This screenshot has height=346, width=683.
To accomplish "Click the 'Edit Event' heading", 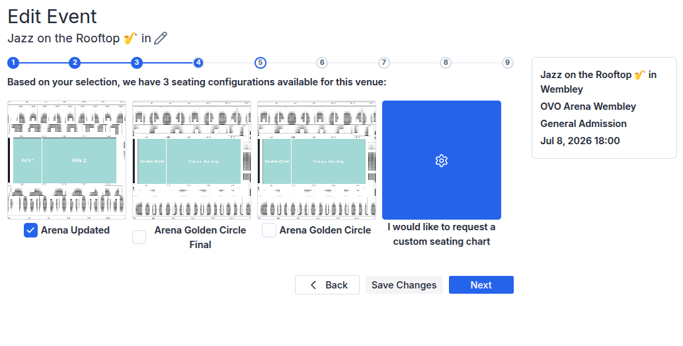I will click(52, 17).
